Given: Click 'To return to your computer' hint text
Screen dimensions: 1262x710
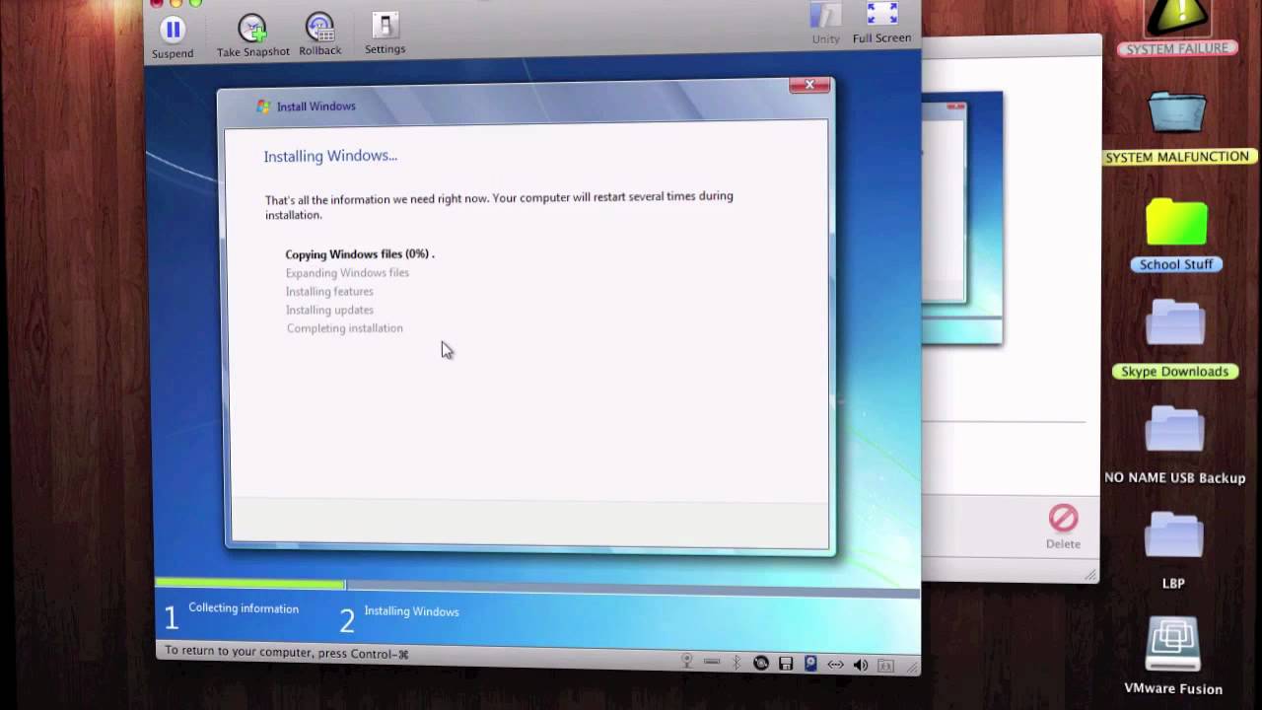Looking at the screenshot, I should (286, 654).
